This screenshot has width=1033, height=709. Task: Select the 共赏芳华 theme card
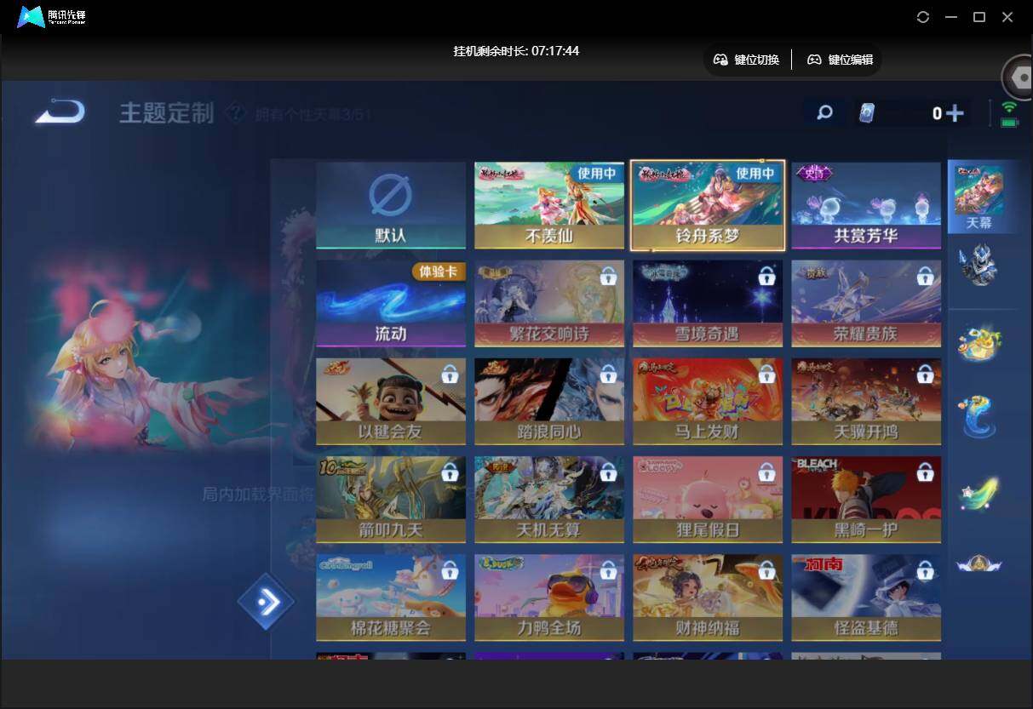pos(866,205)
